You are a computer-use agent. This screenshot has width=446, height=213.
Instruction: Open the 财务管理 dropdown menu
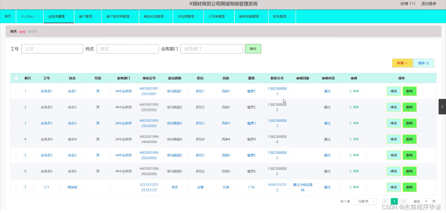[282, 16]
